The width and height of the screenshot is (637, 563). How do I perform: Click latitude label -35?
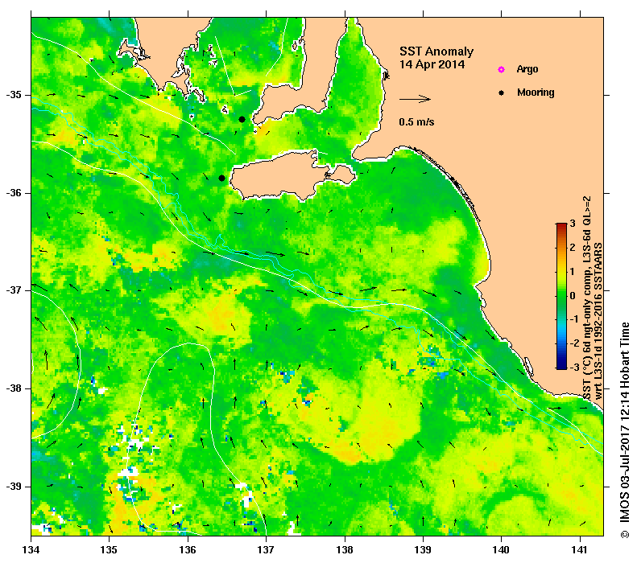14,95
